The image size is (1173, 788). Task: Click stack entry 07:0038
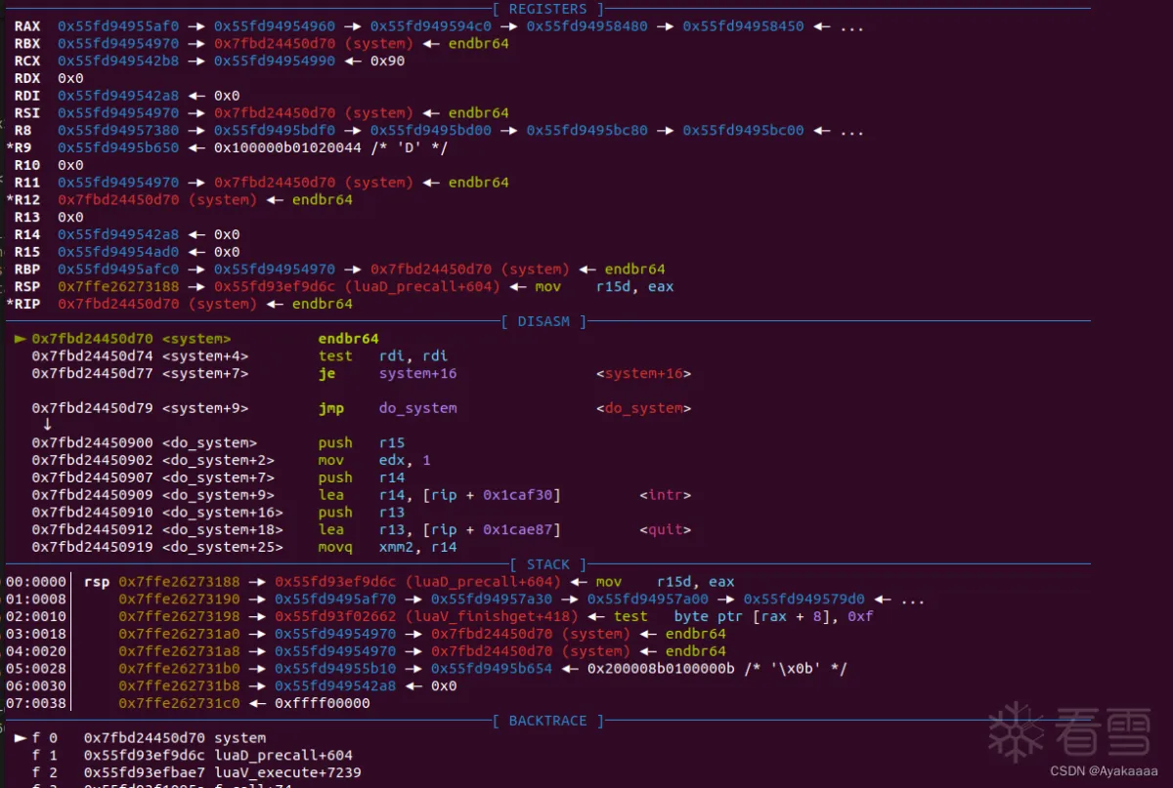coord(37,703)
